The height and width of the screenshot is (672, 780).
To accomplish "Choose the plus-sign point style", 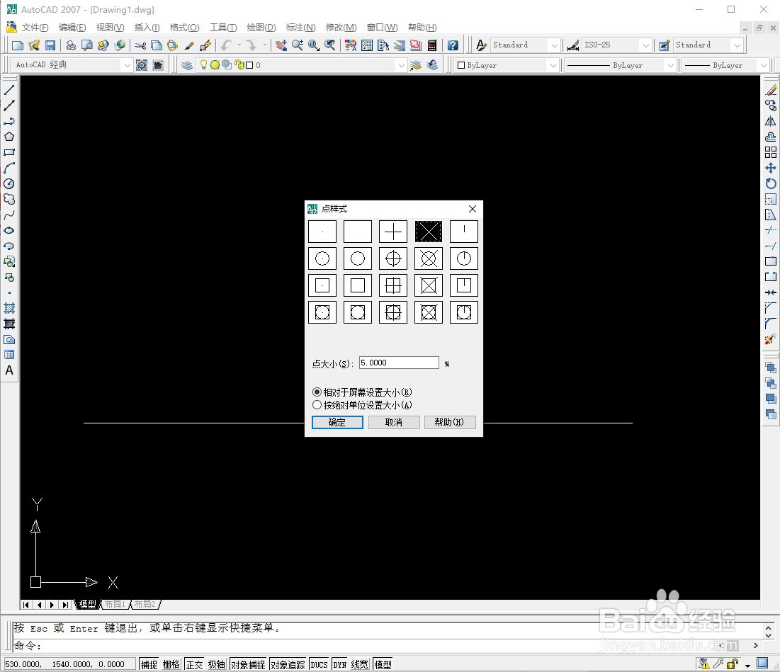I will tap(393, 232).
